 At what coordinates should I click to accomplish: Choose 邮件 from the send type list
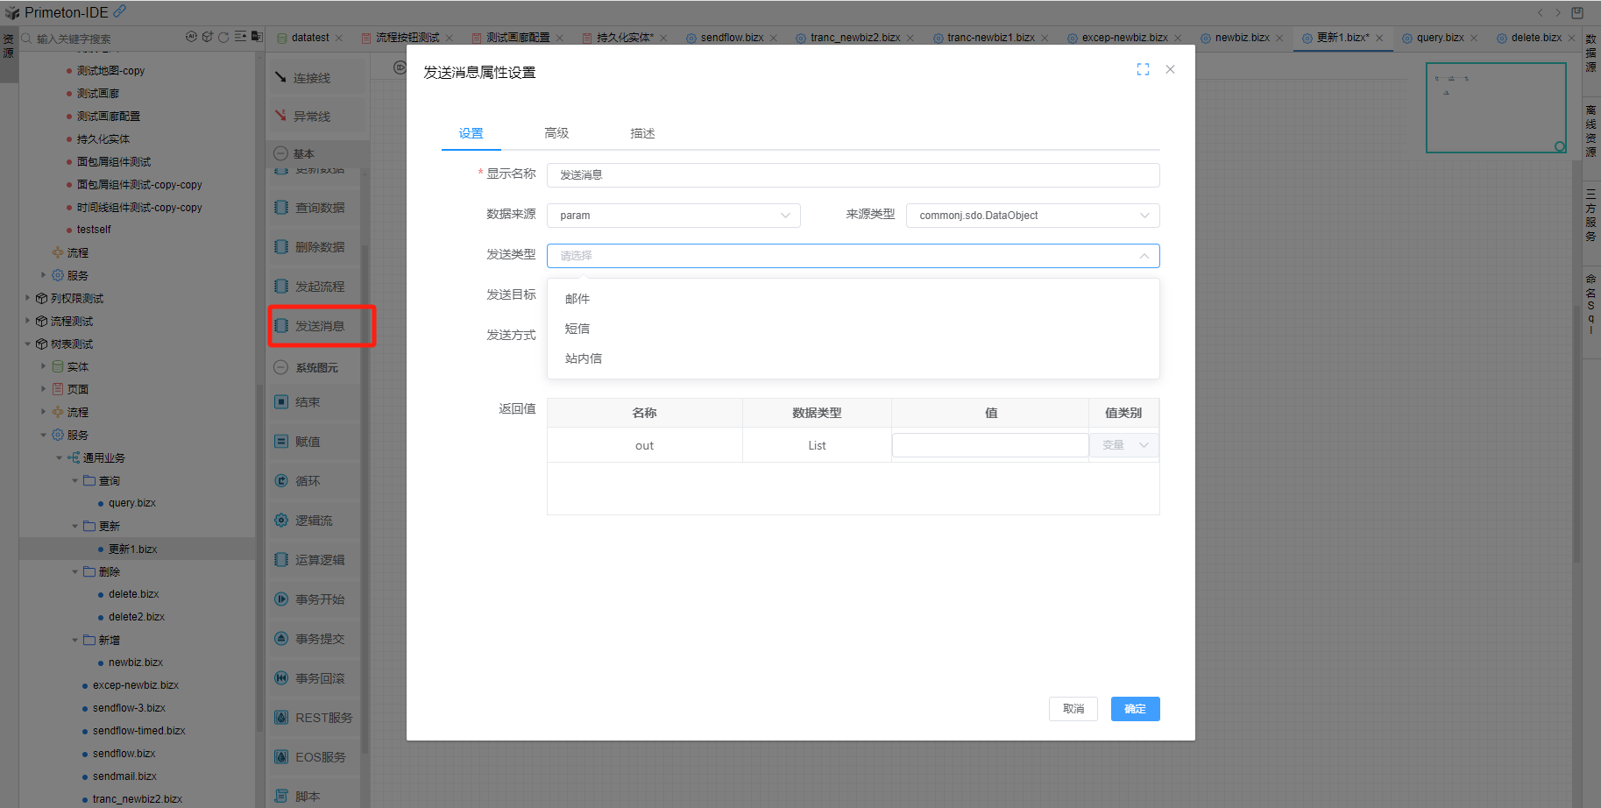coord(577,299)
